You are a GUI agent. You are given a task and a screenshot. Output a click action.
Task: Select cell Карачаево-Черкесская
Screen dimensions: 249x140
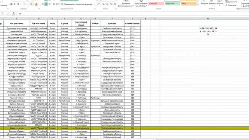tap(112, 119)
